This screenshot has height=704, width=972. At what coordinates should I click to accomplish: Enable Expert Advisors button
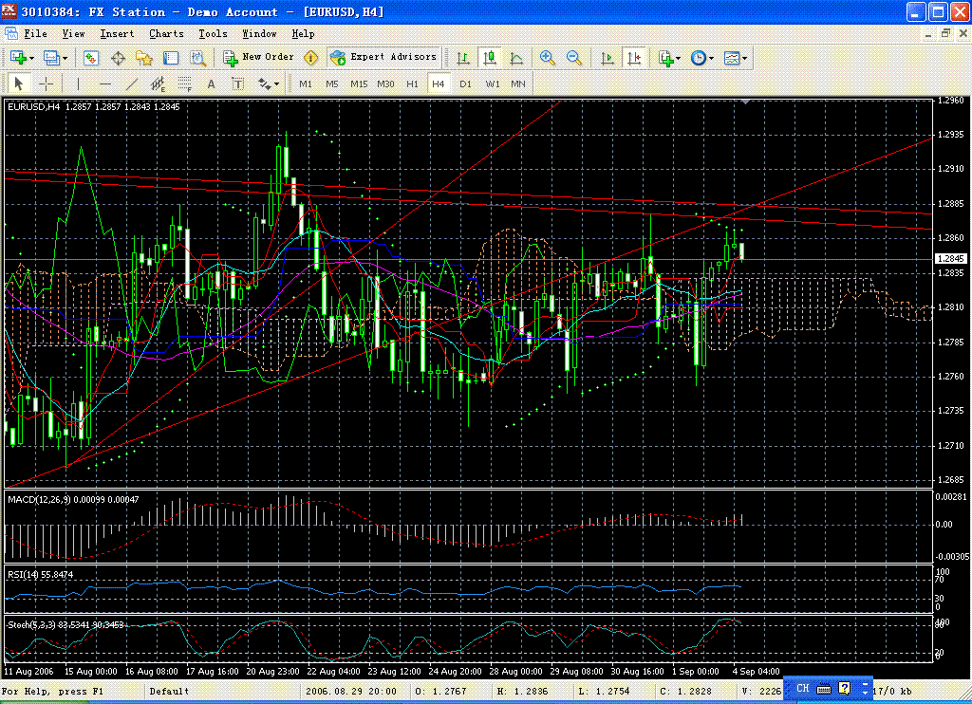coord(383,57)
